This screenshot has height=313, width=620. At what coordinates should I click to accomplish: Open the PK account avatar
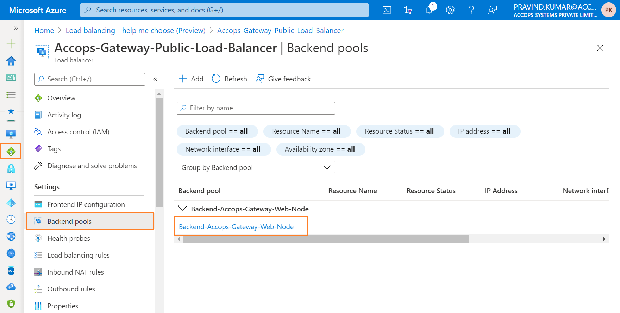pyautogui.click(x=609, y=10)
